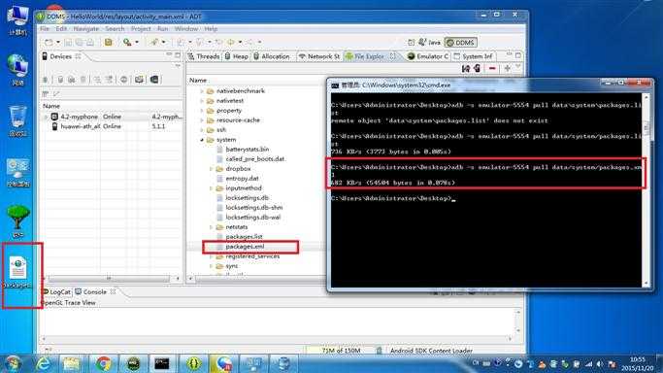The width and height of the screenshot is (663, 373).
Task: Click the Update Threads icon
Action: click(98, 80)
